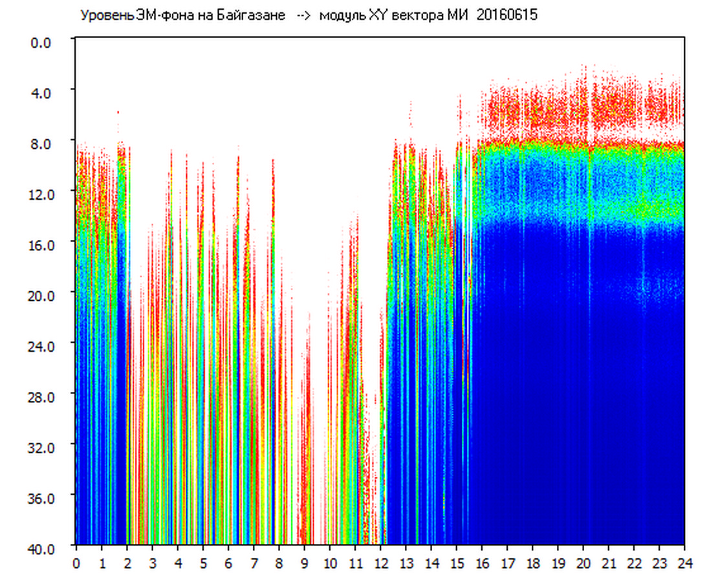Click the date 20160615 in the title
Image resolution: width=709 pixels, height=582 pixels.
point(507,16)
